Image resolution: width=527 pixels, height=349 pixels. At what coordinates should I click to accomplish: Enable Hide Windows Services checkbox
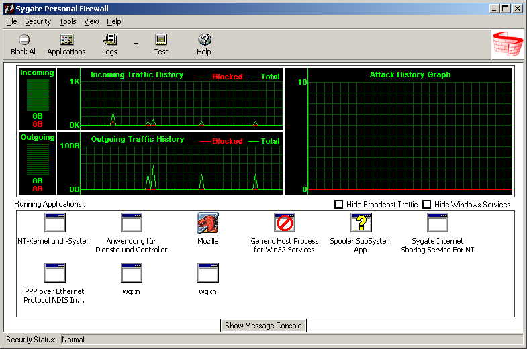point(426,204)
